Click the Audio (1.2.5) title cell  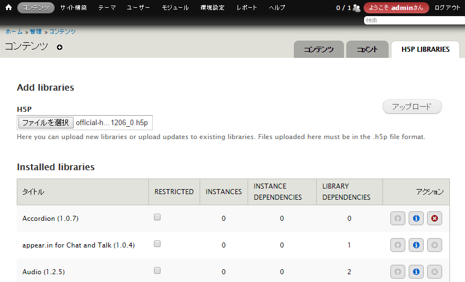(43, 271)
